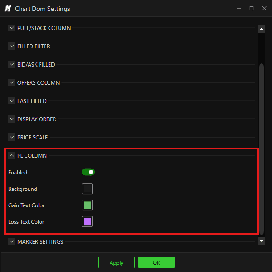Expand the MARKER SETTINGS section
Image resolution: width=272 pixels, height=272 pixels.
point(12,241)
